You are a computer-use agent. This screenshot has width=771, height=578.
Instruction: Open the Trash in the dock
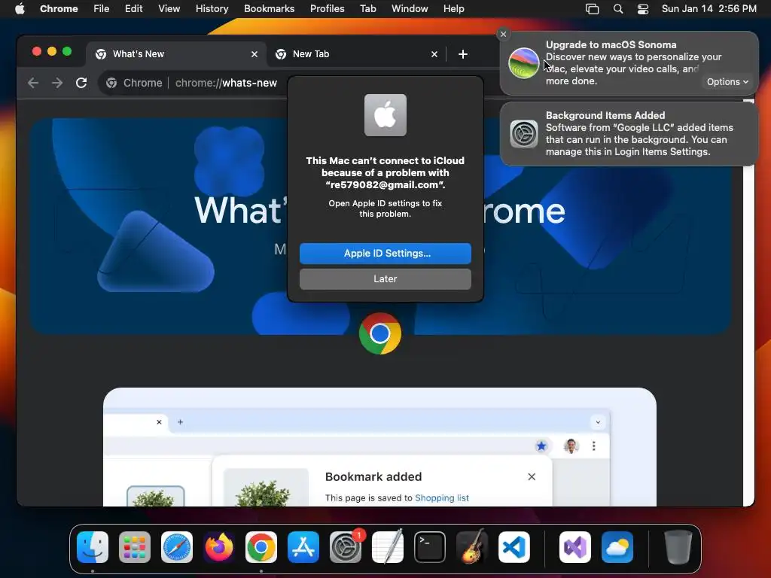click(x=678, y=547)
